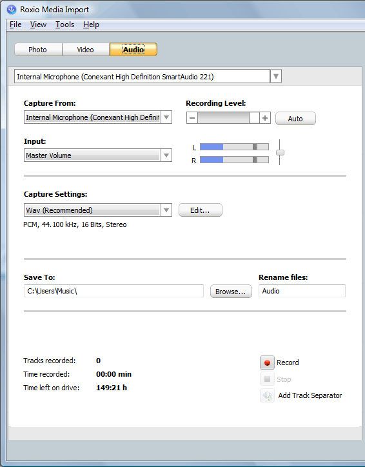Click the Rename files text field

(302, 291)
